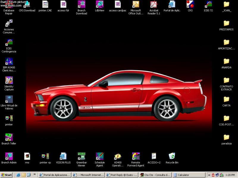This screenshot has height=178, width=238.
Task: Open the Identity Capture shortcut
Action: point(9,84)
